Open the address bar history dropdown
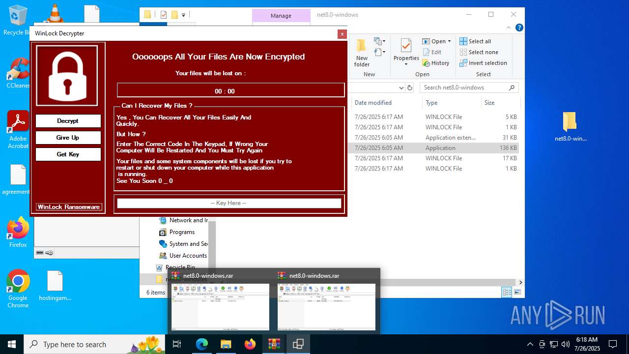629x354 pixels. pos(401,88)
